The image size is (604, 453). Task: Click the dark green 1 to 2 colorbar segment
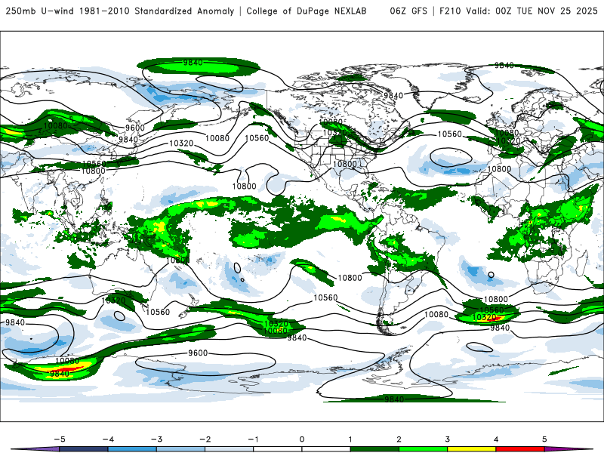pos(374,449)
